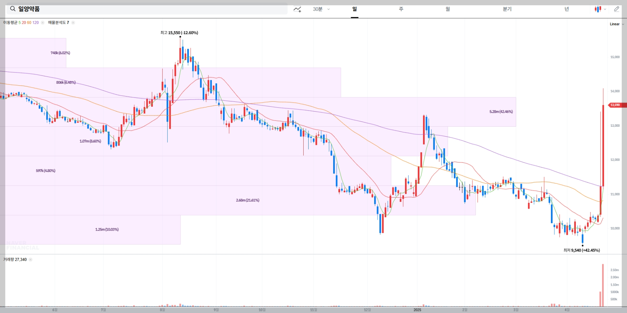This screenshot has width=627, height=313.
Task: Switch to the 년 yearly tab
Action: pyautogui.click(x=567, y=9)
